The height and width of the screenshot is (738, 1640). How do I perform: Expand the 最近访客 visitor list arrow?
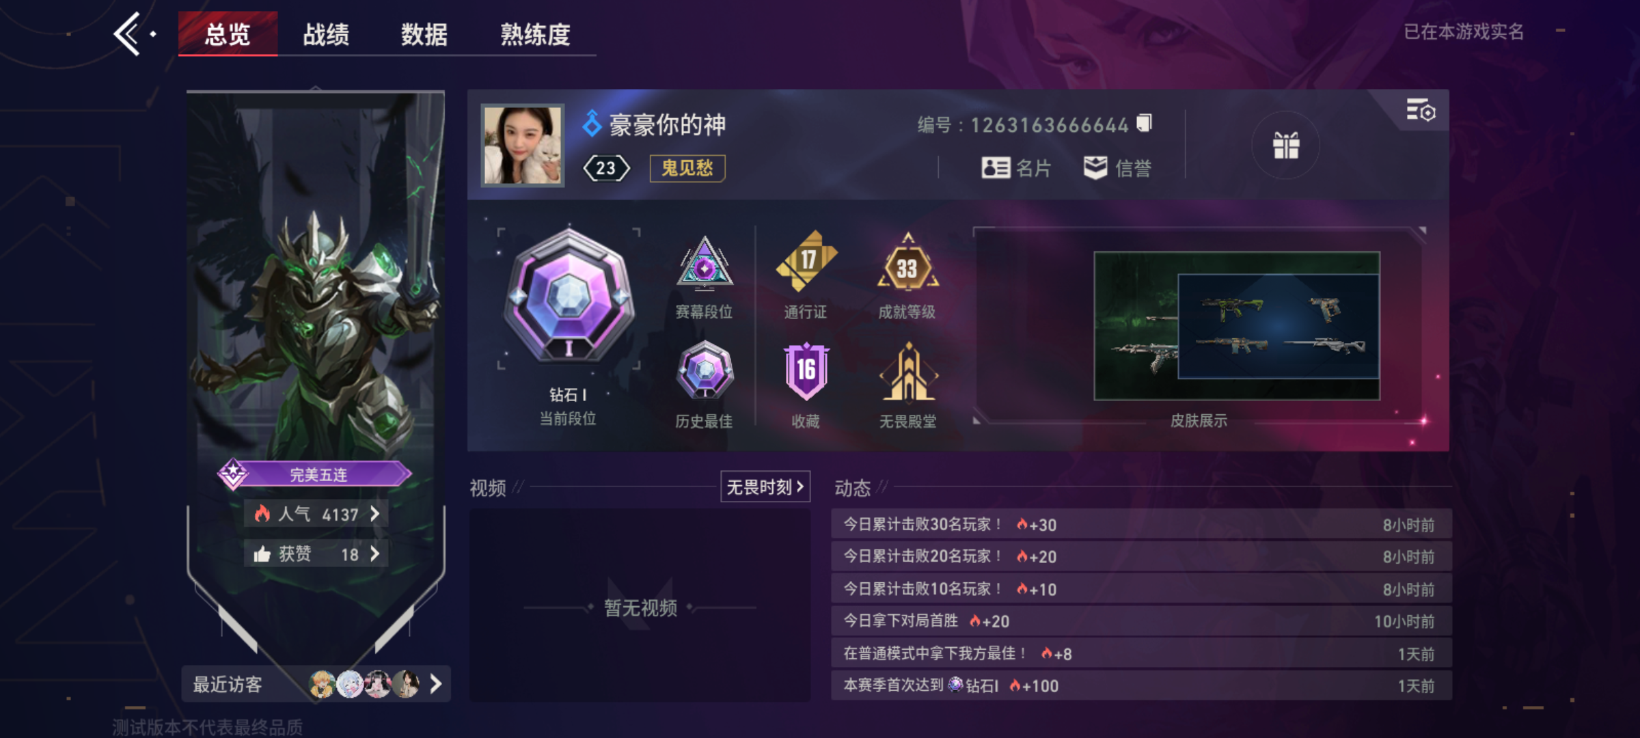point(436,683)
